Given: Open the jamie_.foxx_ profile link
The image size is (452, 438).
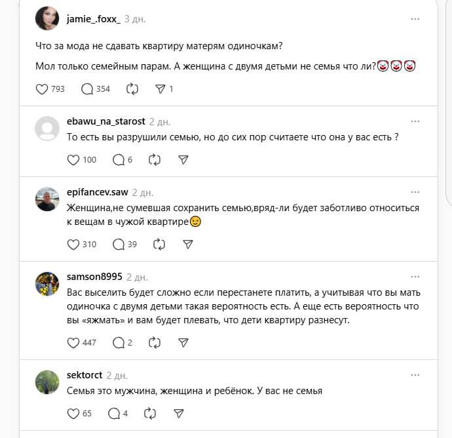Looking at the screenshot, I should 93,19.
